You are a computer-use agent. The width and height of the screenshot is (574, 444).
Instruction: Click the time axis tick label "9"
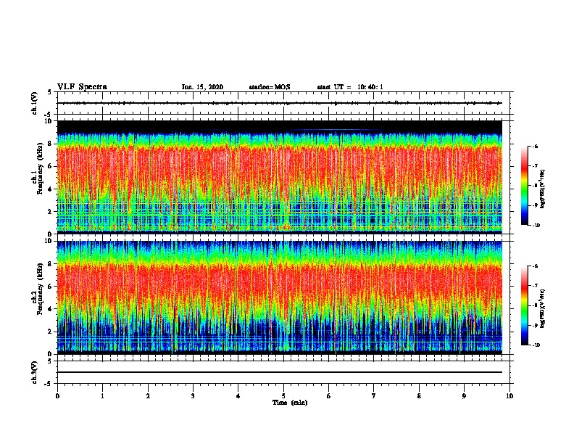464,396
